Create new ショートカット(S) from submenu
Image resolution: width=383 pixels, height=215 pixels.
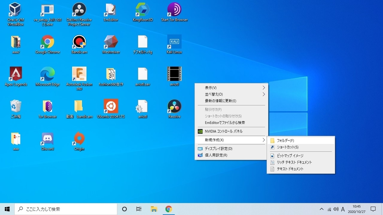coord(301,147)
